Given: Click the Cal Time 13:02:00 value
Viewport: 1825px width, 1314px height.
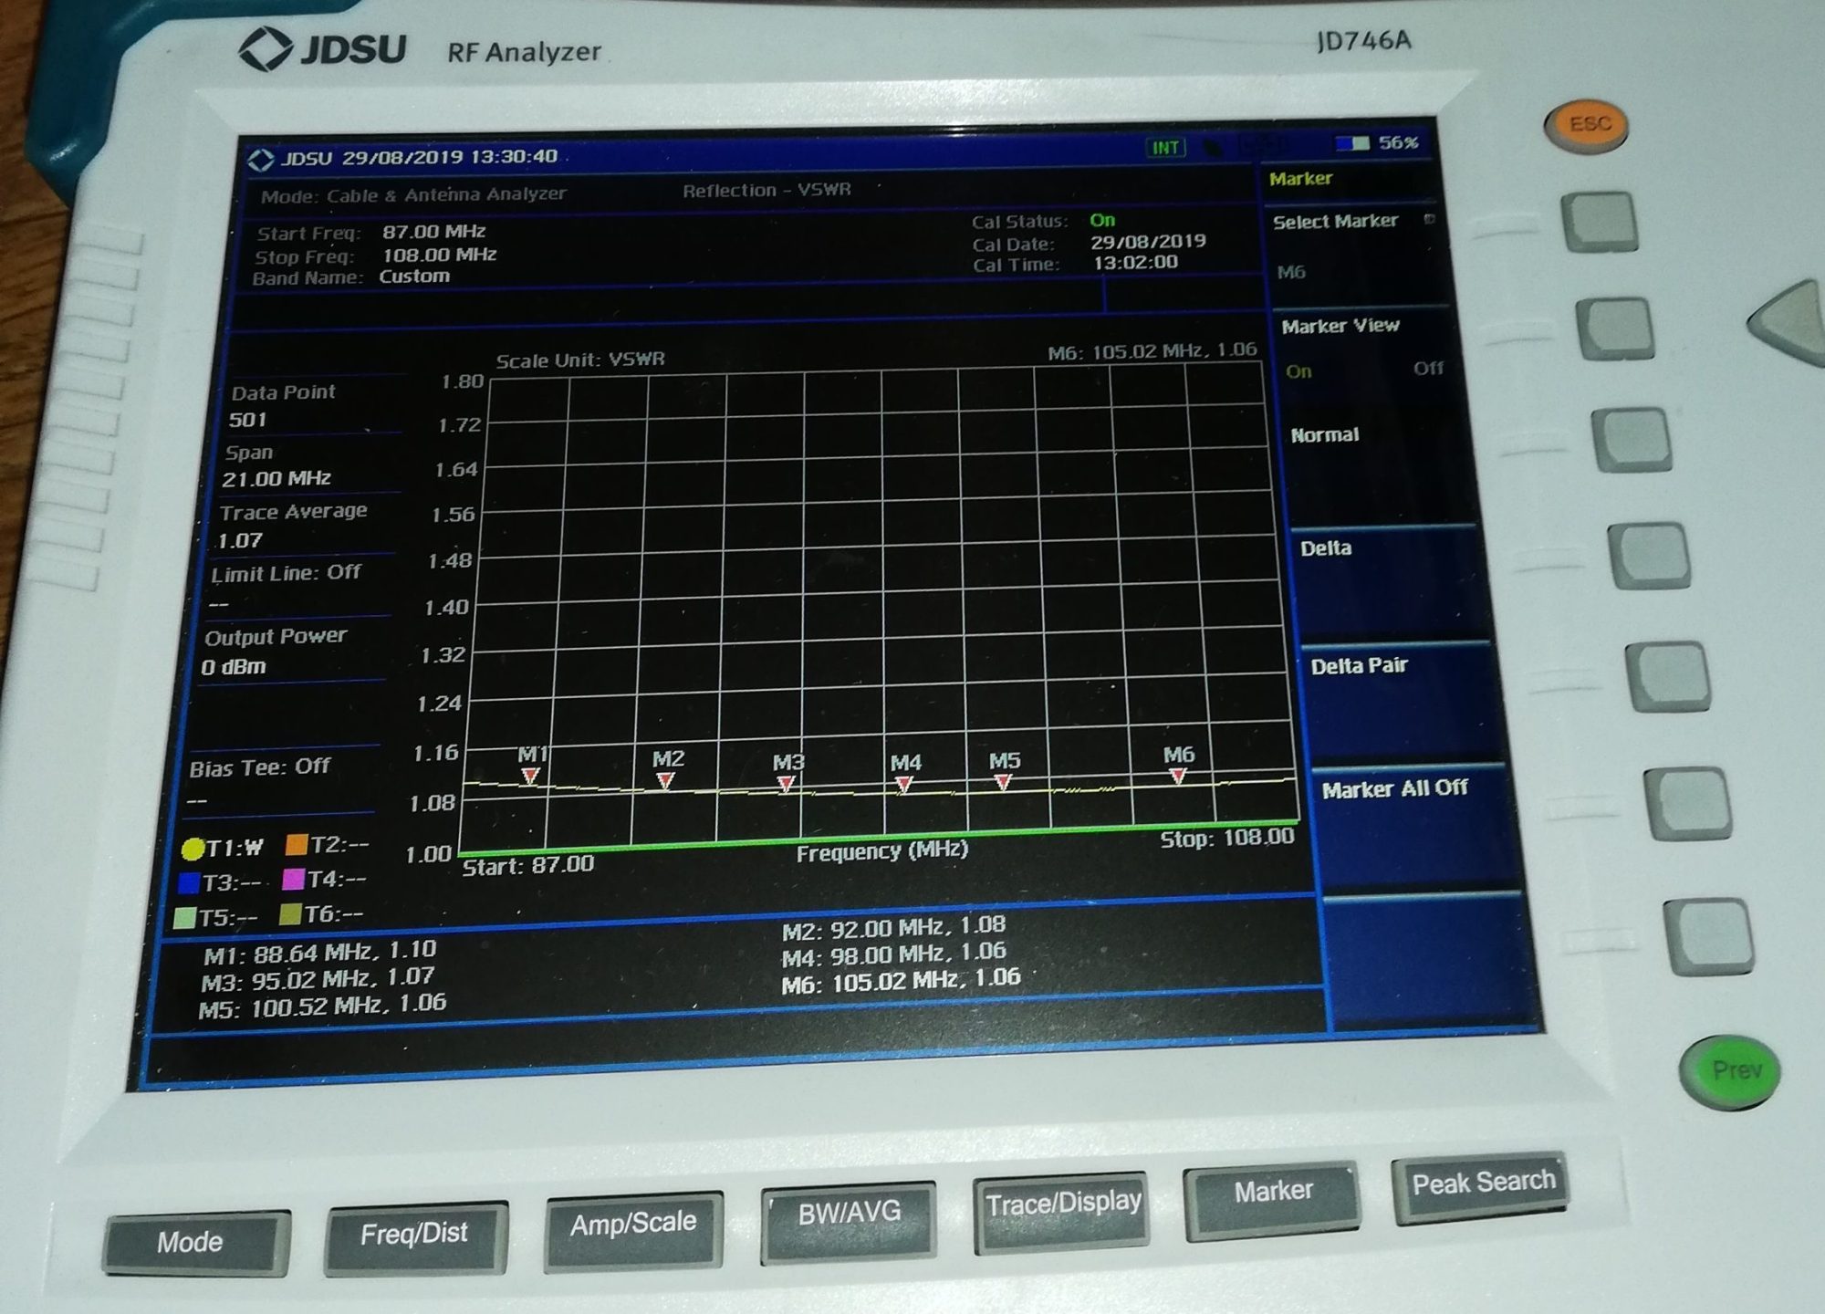Looking at the screenshot, I should [1135, 263].
